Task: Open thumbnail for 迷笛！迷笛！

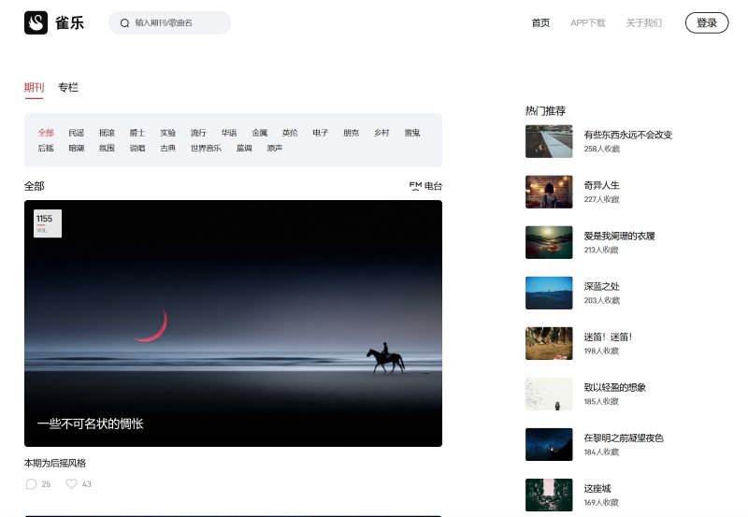Action: coord(549,343)
